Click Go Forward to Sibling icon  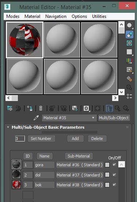(126, 108)
